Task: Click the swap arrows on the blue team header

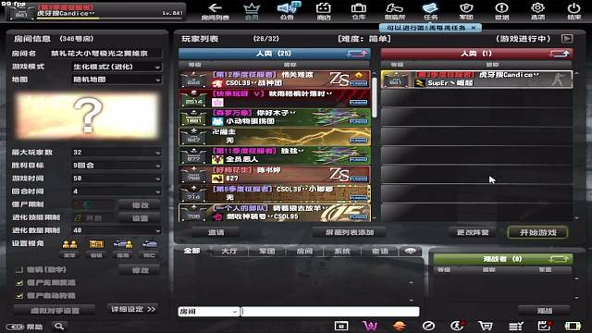Action: [357, 54]
